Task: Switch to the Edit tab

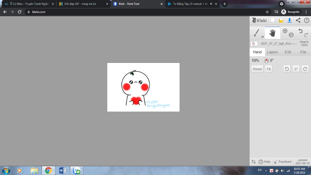Action: tap(288, 52)
